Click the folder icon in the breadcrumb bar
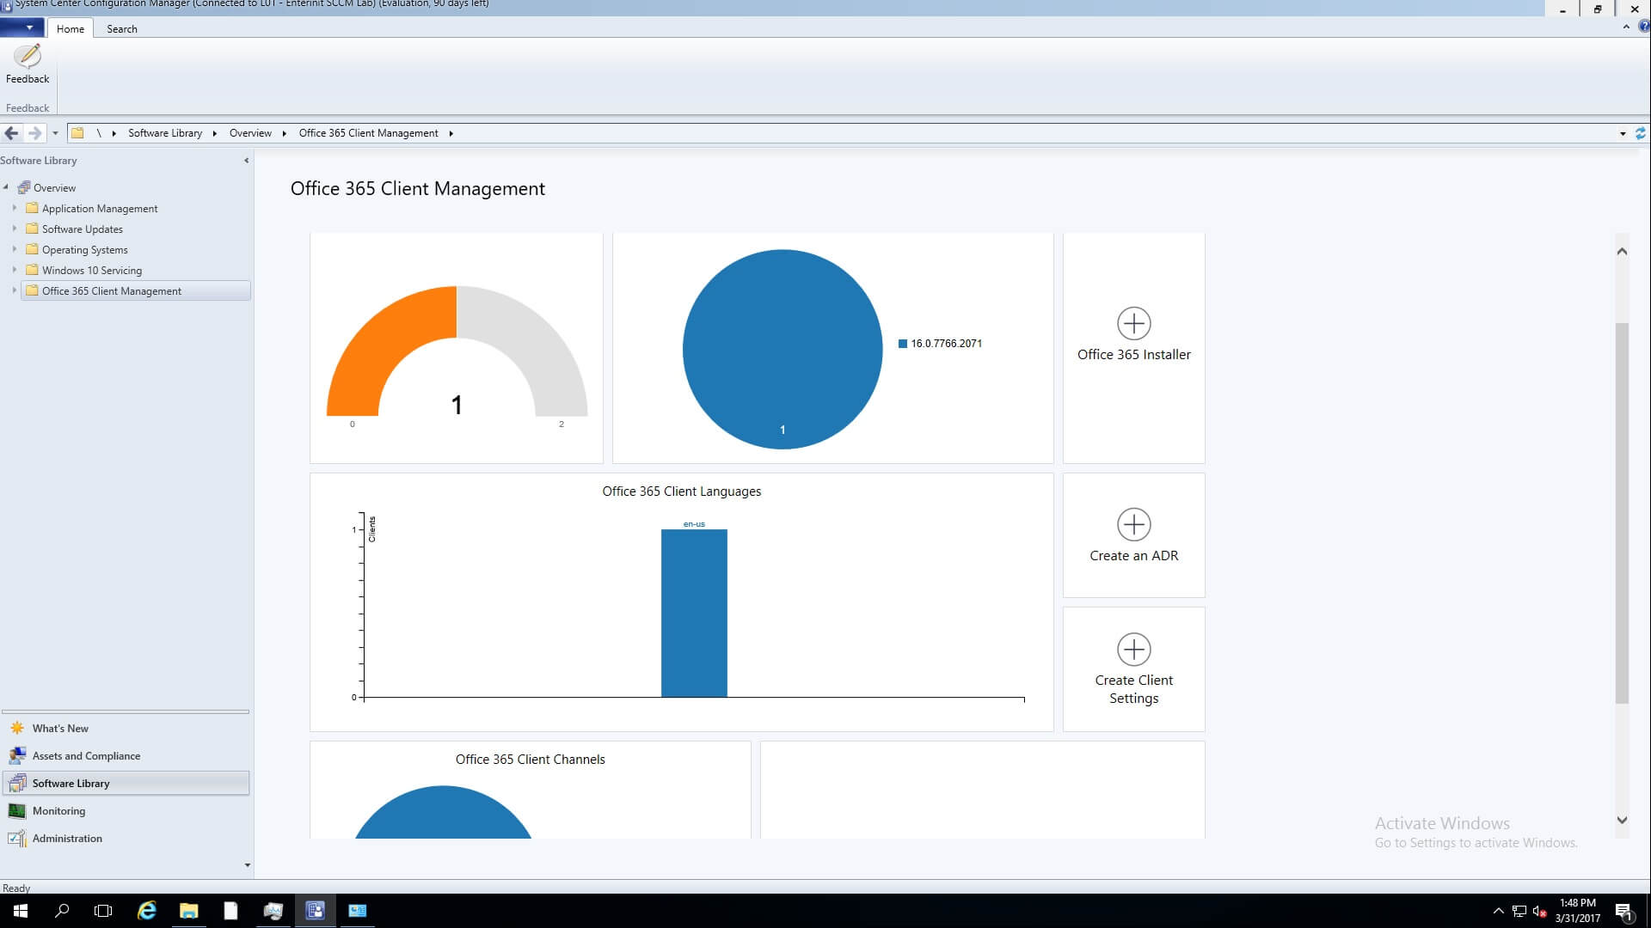 tap(77, 133)
